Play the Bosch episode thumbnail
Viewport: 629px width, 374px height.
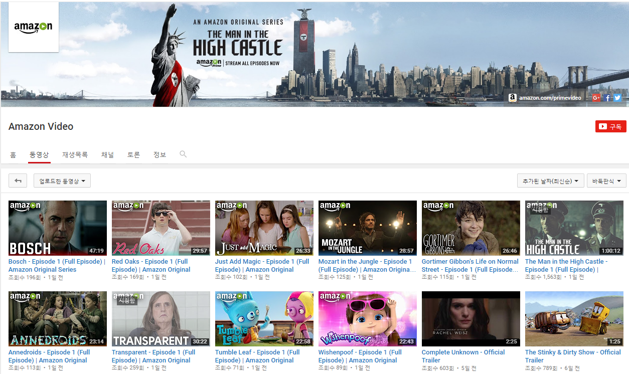(58, 228)
